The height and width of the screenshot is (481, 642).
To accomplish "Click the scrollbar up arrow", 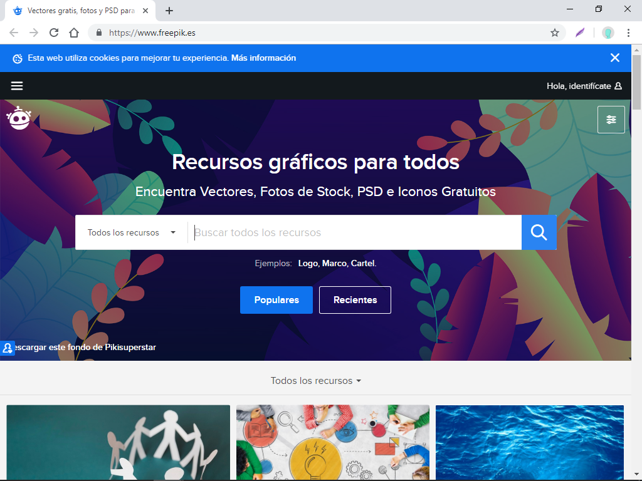I will pyautogui.click(x=636, y=49).
